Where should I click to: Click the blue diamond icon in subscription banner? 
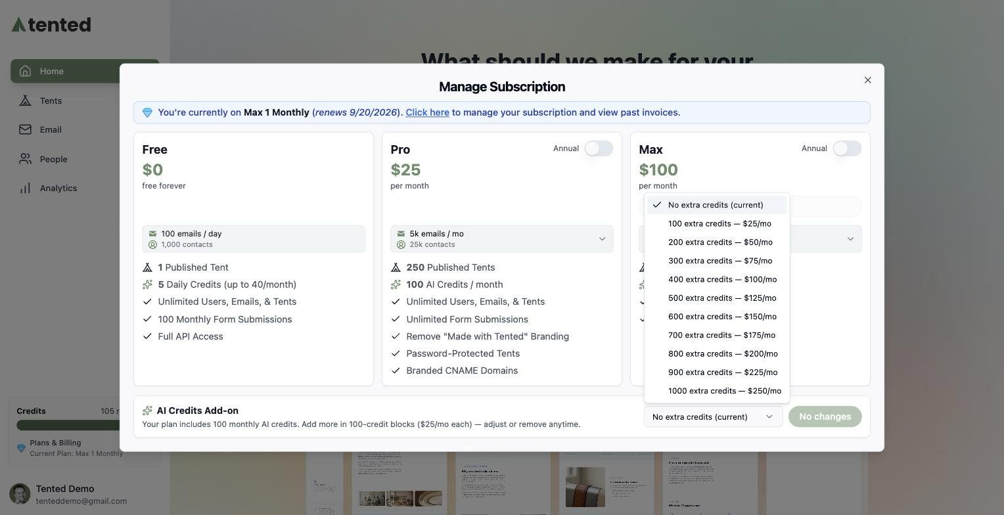pyautogui.click(x=147, y=113)
